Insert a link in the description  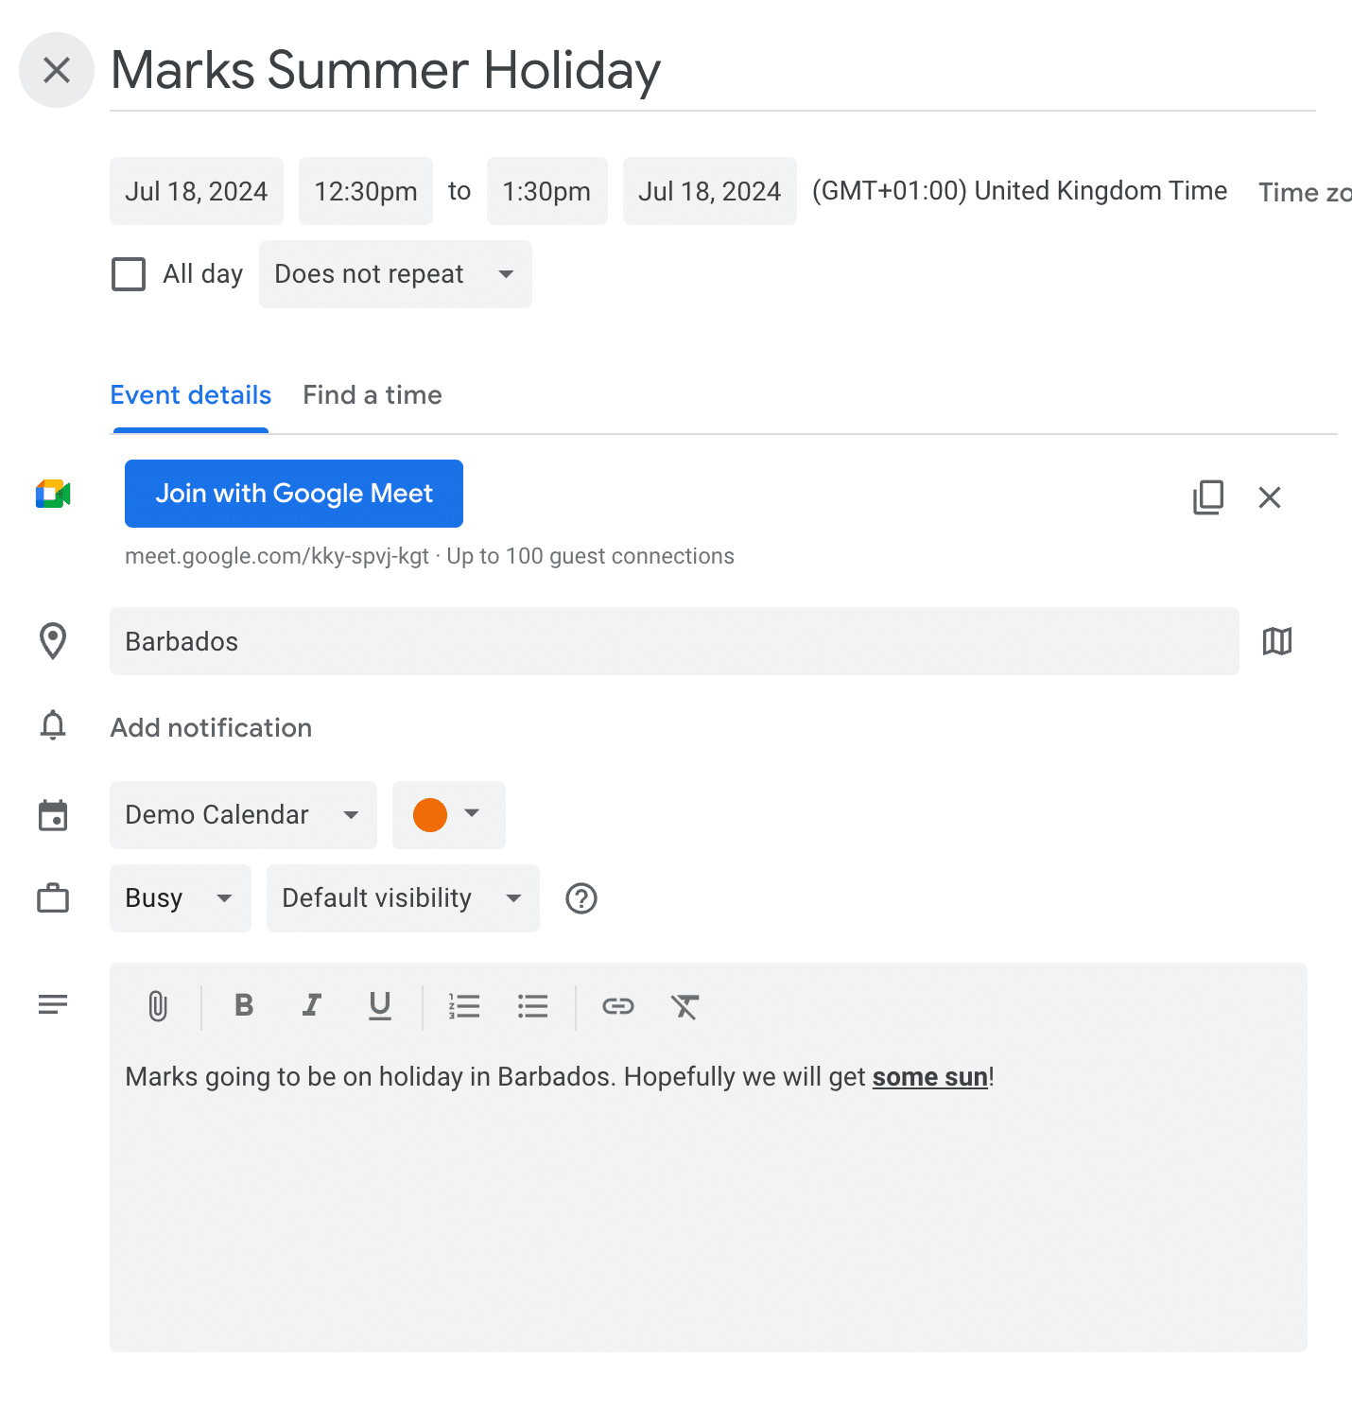[618, 1006]
